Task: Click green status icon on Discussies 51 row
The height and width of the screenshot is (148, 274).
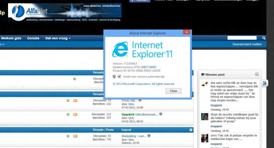Action: 68,136
